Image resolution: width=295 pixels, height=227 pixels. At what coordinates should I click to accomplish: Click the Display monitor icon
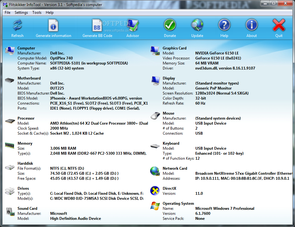[155, 81]
